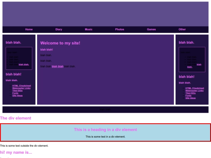Screen dimensions: 211x158
Task: Click 'This is a heading in a div element'
Action: tap(105, 130)
